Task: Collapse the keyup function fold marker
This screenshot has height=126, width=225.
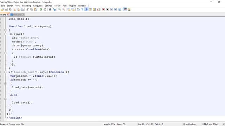Action: tap(5, 72)
